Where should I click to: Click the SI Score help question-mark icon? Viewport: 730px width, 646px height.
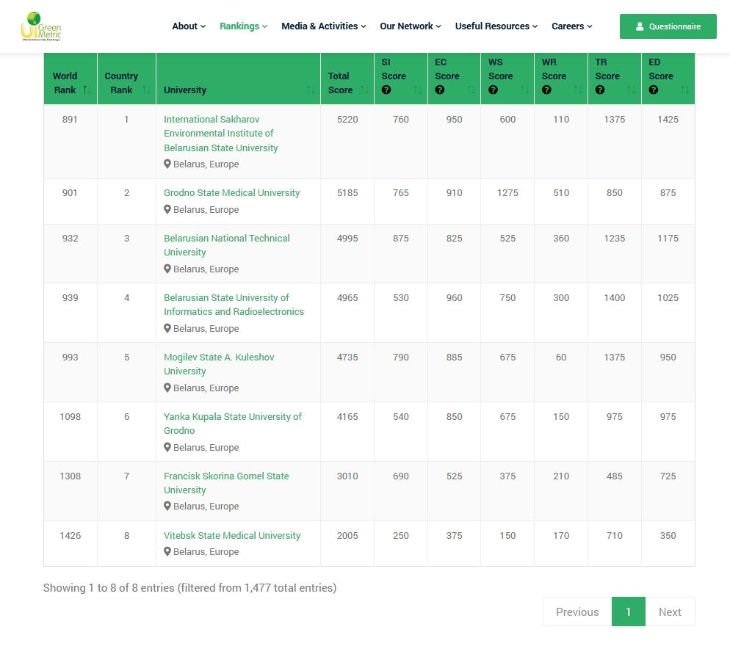point(386,90)
